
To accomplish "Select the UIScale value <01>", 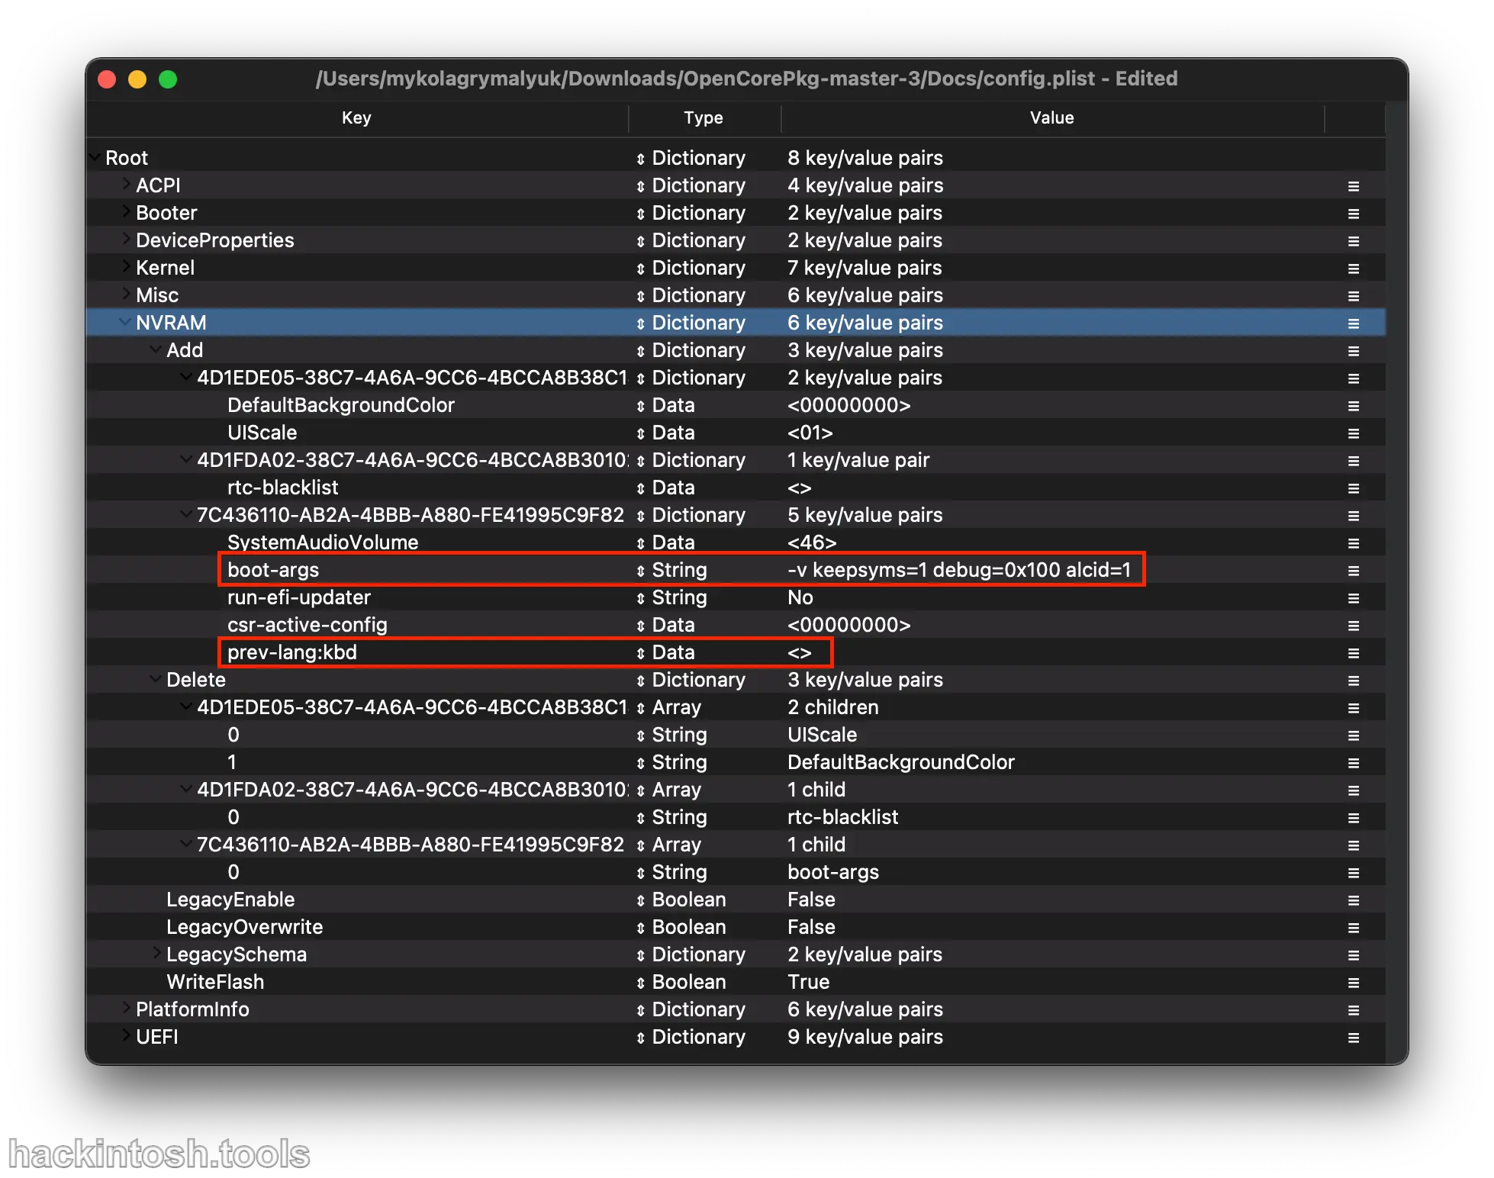I will coord(810,433).
